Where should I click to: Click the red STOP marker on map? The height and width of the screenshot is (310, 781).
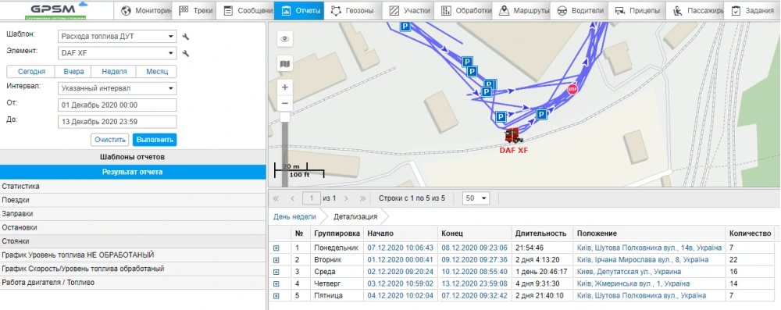click(x=572, y=89)
